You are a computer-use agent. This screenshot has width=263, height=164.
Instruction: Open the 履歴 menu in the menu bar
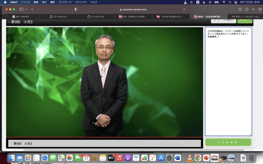[52, 2]
